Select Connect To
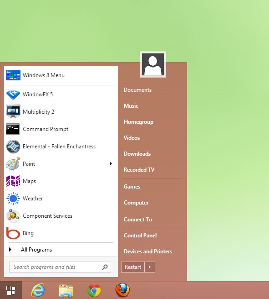This screenshot has height=299, width=269. (138, 220)
